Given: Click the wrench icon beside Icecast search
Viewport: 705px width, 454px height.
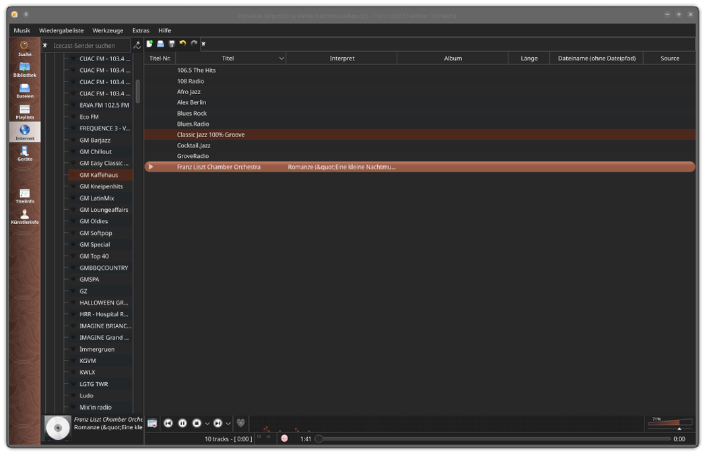Looking at the screenshot, I should (x=137, y=46).
